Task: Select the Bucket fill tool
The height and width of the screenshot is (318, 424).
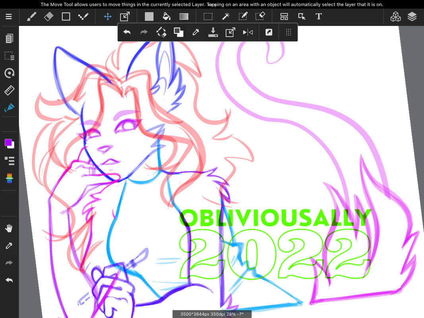Action: coord(166,16)
